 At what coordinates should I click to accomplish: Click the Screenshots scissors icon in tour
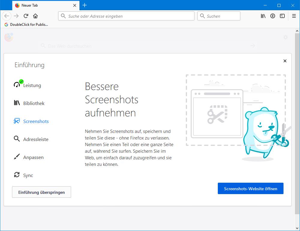pyautogui.click(x=17, y=121)
